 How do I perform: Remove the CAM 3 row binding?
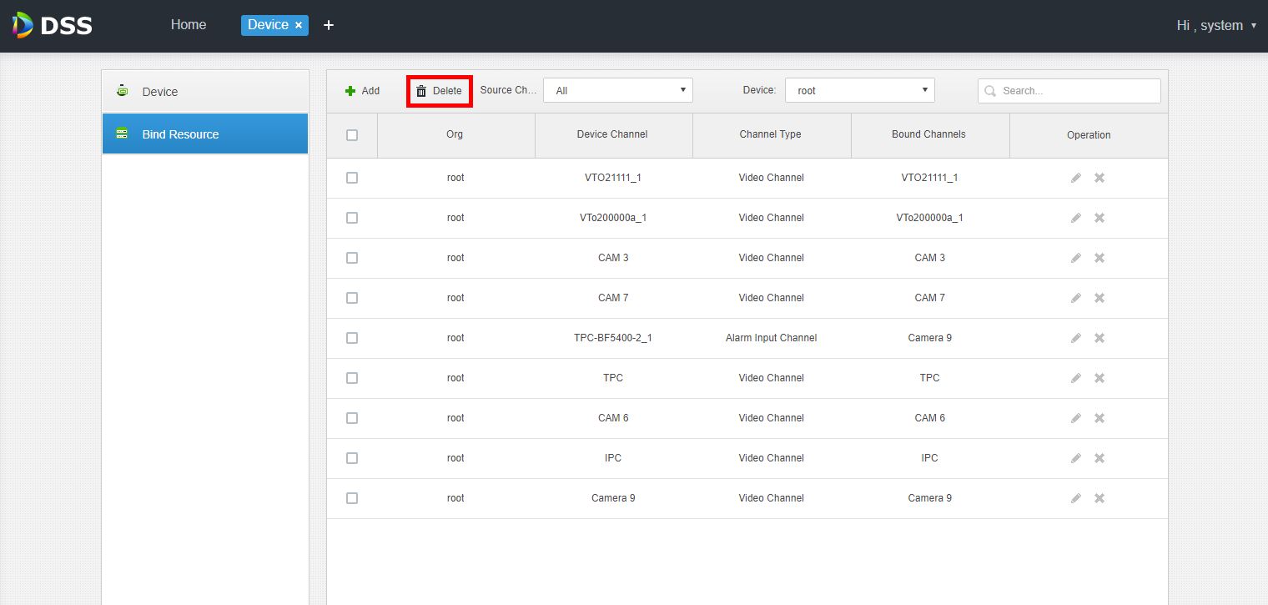(1099, 258)
